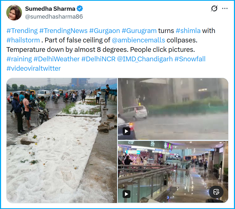Click the Grok explain icon
This screenshot has height=209, width=235.
[x=214, y=8]
